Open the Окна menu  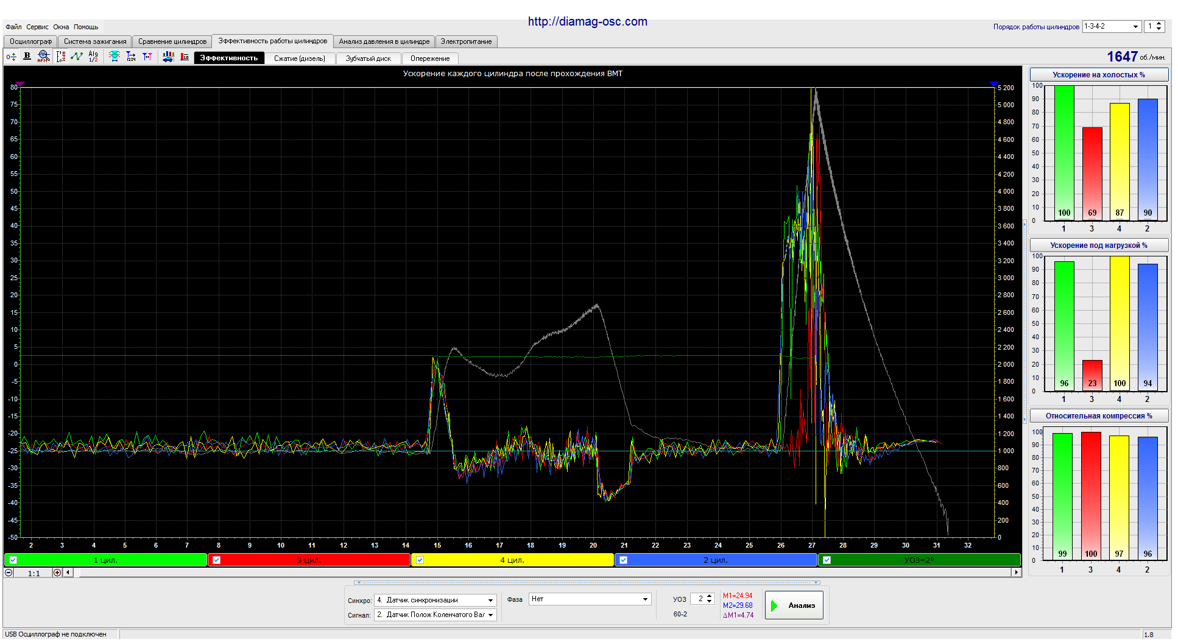(x=61, y=27)
